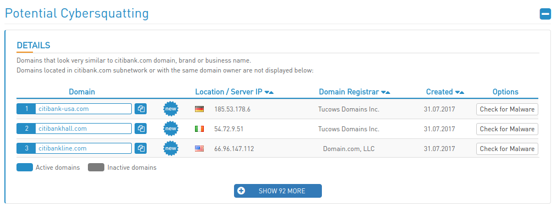Click the Inactive domains gray swatch
This screenshot has width=557, height=212.
click(96, 168)
